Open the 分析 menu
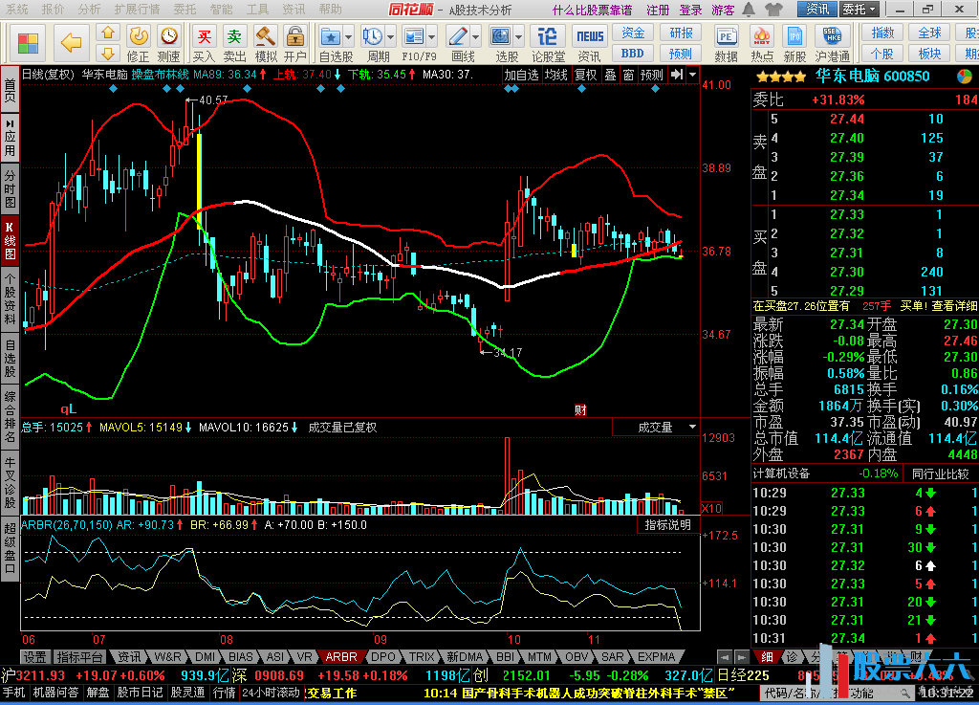This screenshot has width=979, height=705. tap(88, 10)
